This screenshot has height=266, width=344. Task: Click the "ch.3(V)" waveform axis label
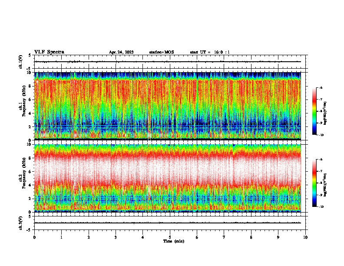21,223
